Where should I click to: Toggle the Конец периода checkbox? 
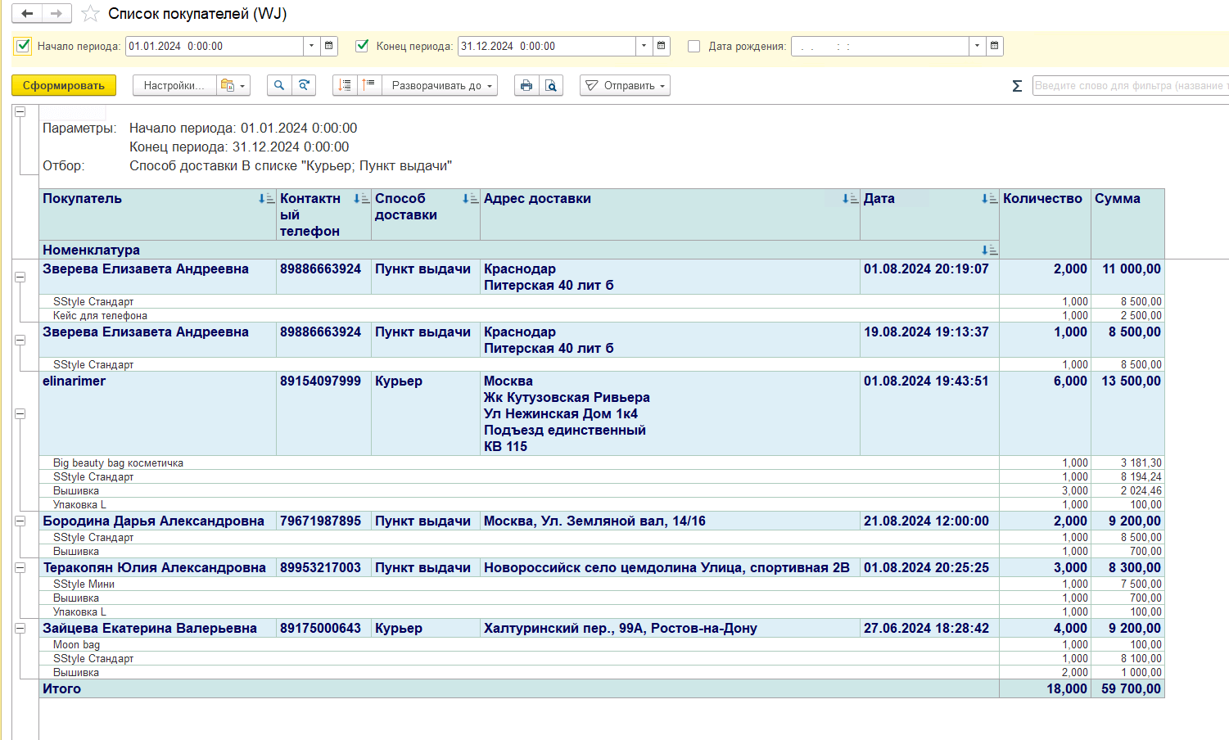tap(362, 46)
